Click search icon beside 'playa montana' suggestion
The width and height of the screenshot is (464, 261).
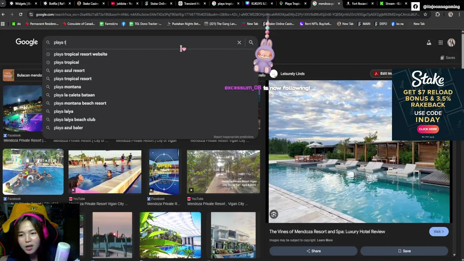click(48, 87)
